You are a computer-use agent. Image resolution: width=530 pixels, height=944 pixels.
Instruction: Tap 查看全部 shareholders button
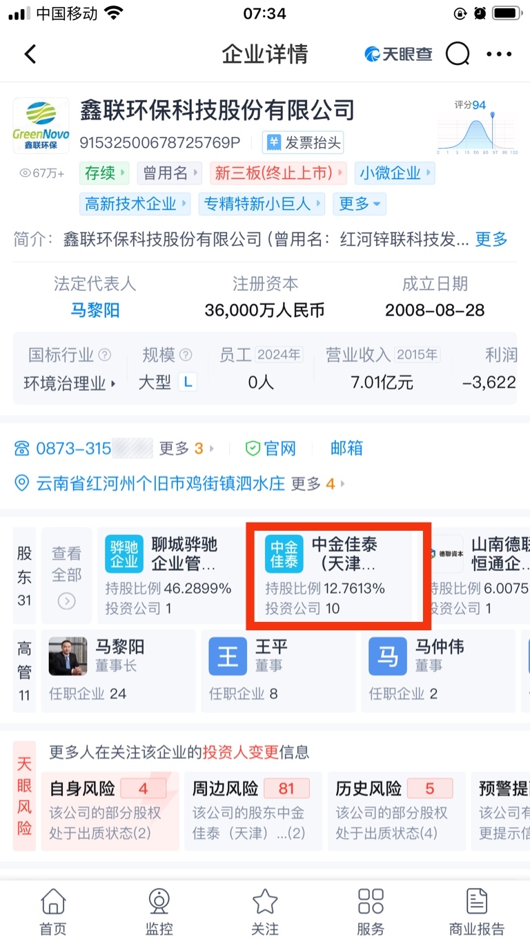tap(66, 575)
